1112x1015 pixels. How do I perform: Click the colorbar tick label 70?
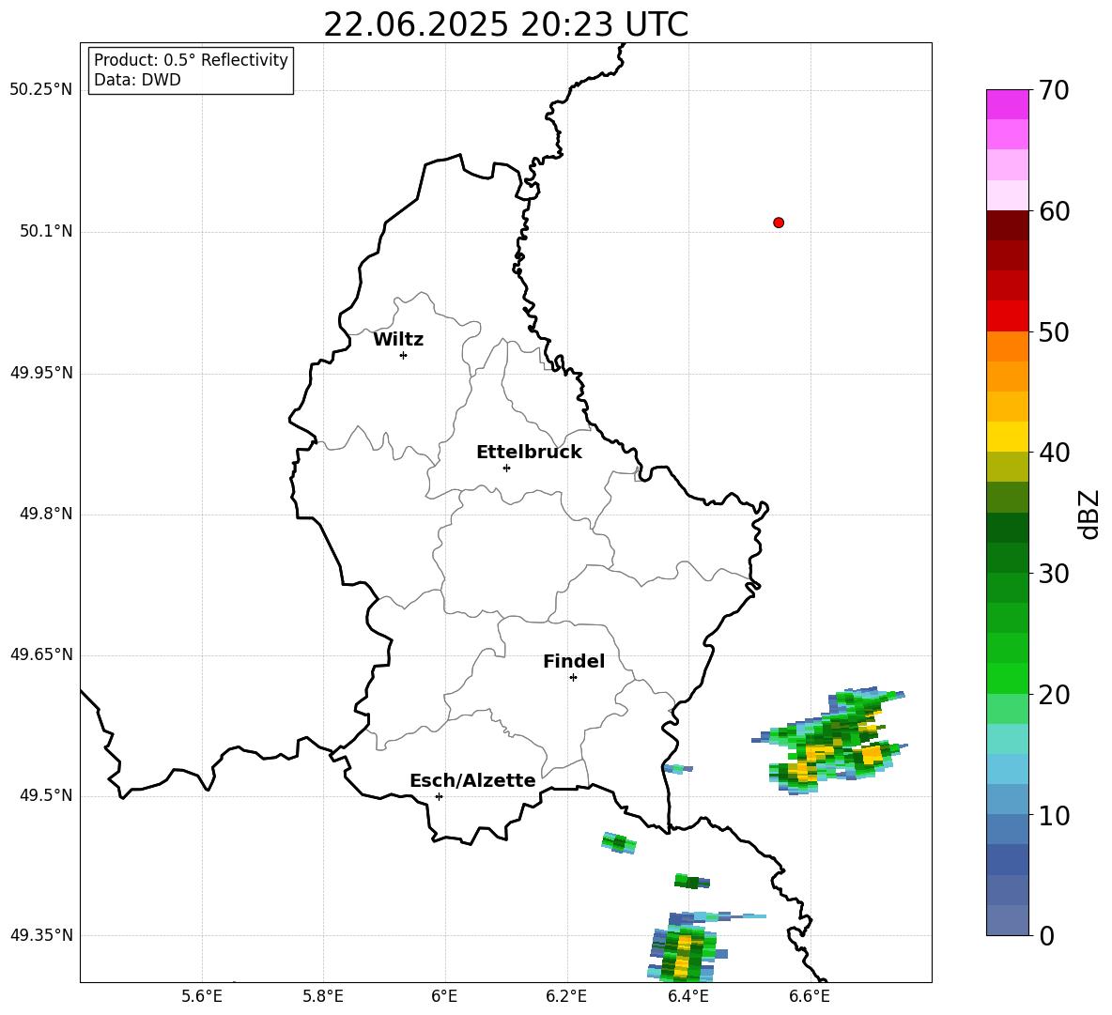click(x=1054, y=90)
